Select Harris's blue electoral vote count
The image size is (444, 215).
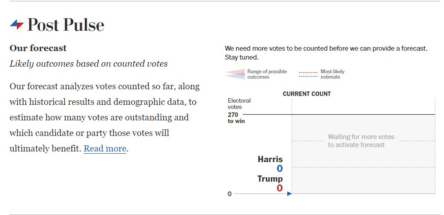click(279, 168)
